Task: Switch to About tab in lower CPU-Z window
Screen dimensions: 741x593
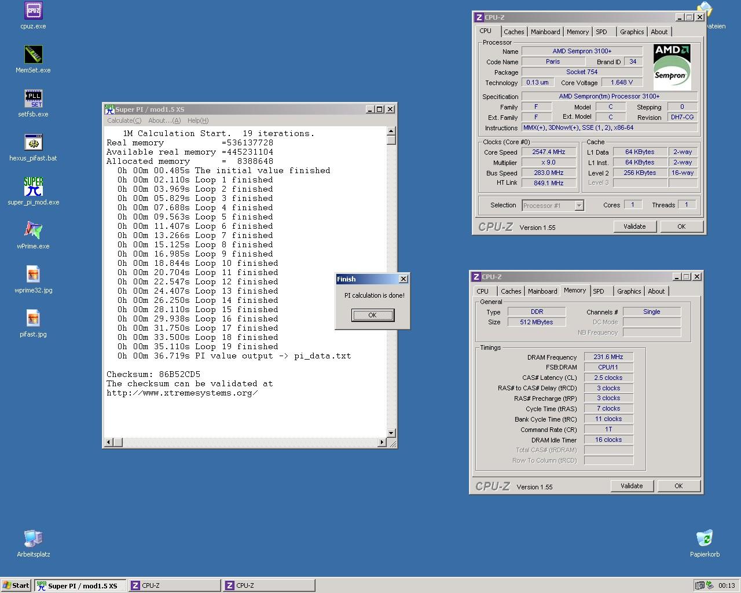Action: (x=656, y=291)
